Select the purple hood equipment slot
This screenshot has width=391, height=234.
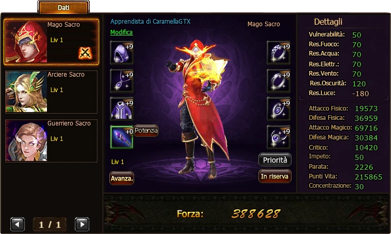(122, 53)
